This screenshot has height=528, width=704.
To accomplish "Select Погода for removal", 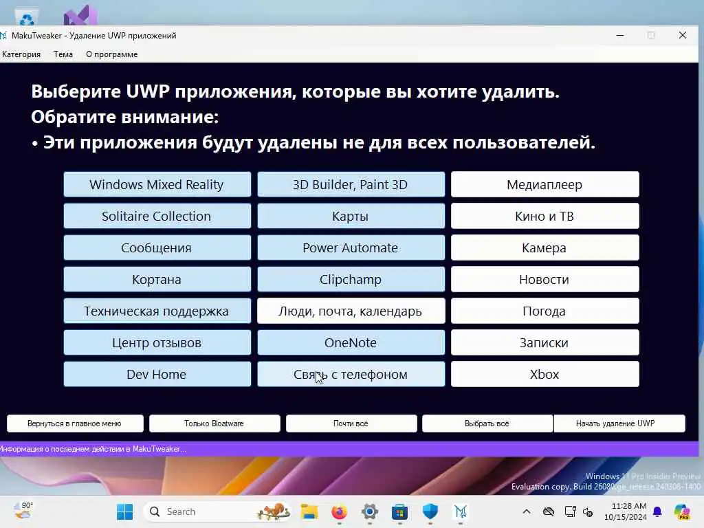I will pyautogui.click(x=545, y=311).
